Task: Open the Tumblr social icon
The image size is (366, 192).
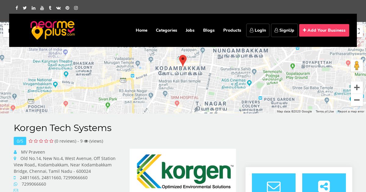Action: (x=50, y=8)
